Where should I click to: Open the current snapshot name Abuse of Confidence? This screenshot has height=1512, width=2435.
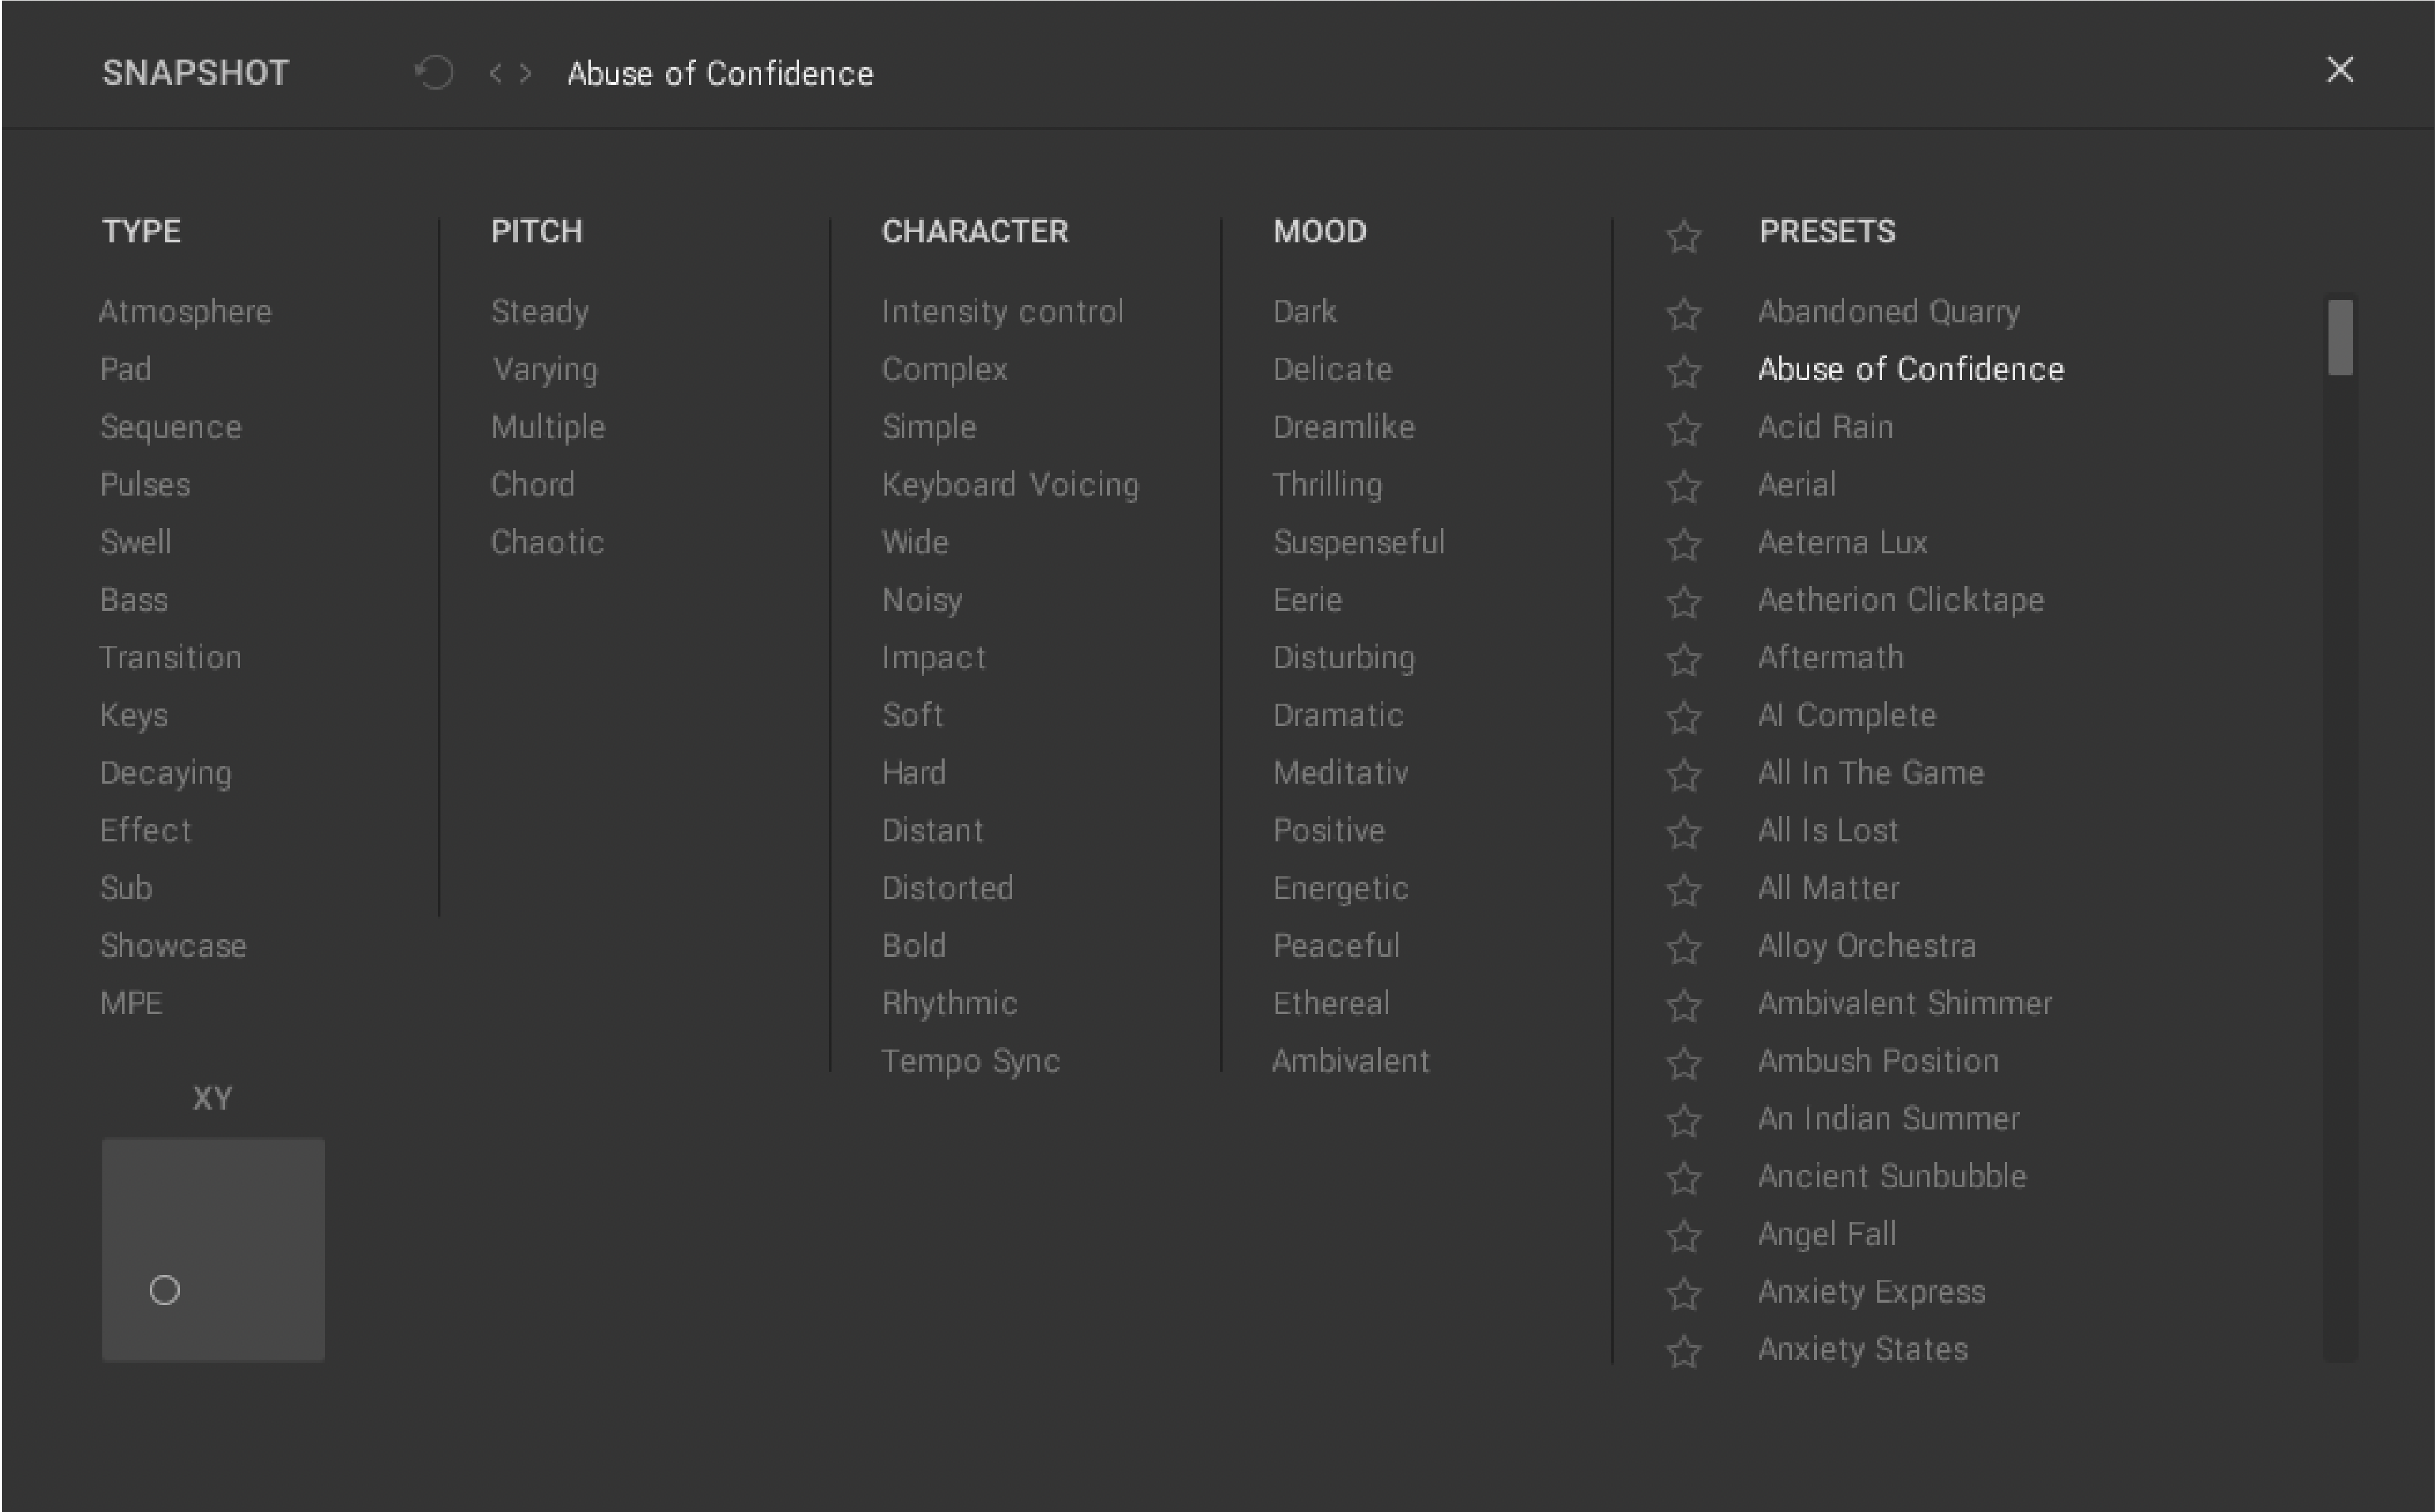click(x=719, y=74)
